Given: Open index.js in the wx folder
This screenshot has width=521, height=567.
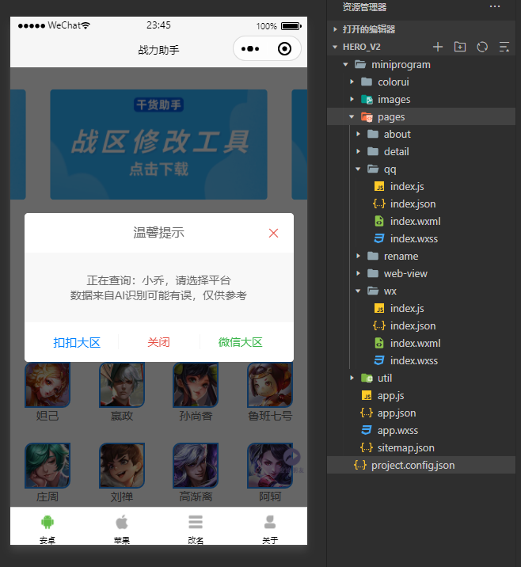Looking at the screenshot, I should click(421, 309).
